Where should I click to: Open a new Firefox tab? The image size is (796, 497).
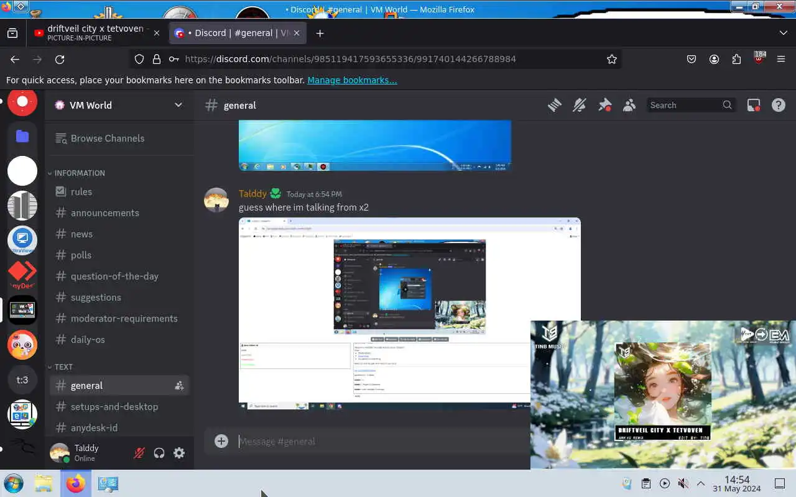(320, 33)
